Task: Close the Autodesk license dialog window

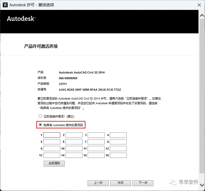Action: [199, 5]
